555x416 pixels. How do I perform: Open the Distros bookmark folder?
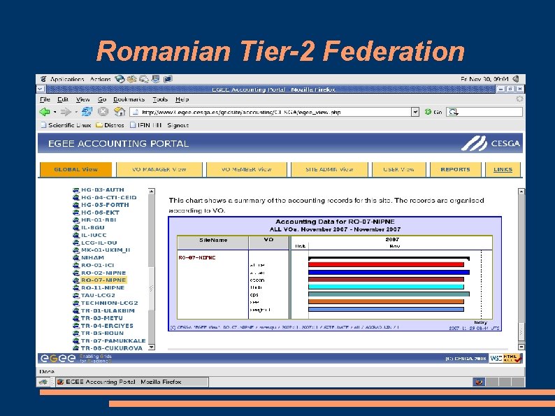110,125
